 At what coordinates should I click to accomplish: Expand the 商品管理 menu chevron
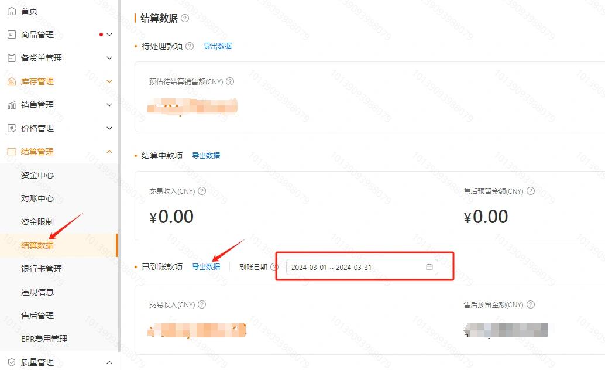click(109, 35)
